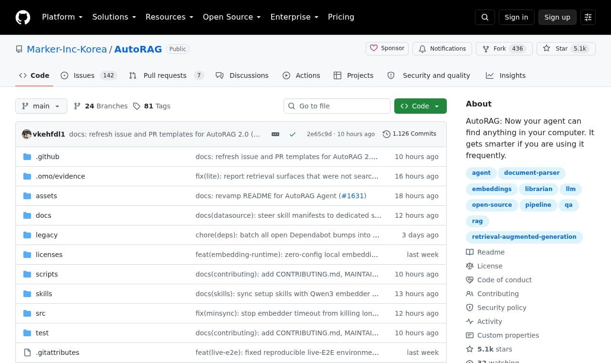Open the License link in About

(485, 266)
